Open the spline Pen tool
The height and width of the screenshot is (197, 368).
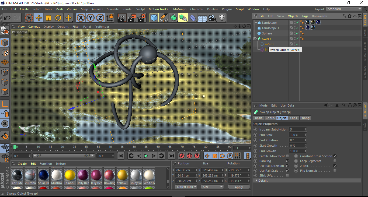(x=164, y=18)
